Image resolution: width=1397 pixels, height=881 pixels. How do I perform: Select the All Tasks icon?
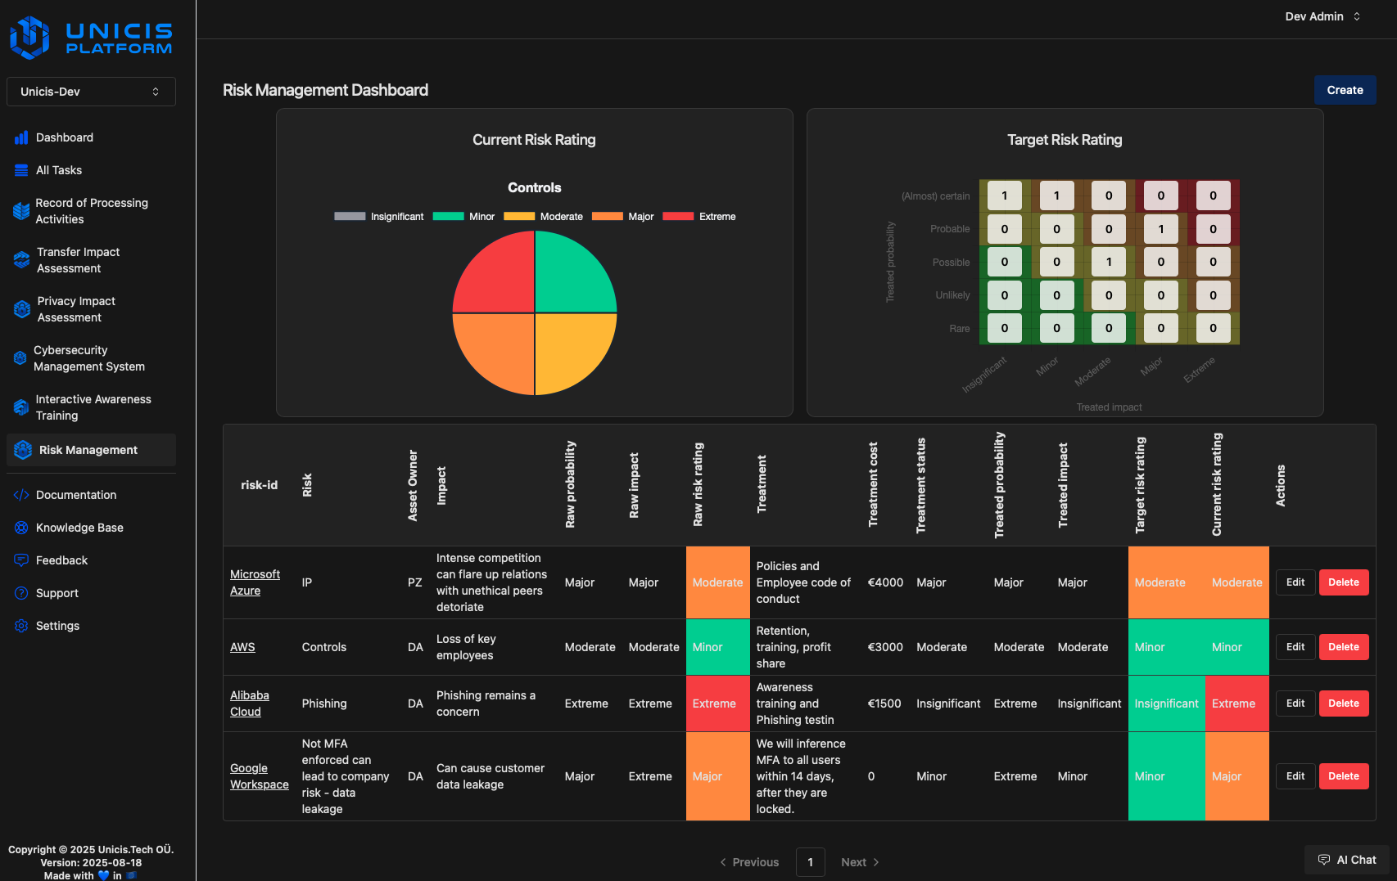click(x=21, y=170)
